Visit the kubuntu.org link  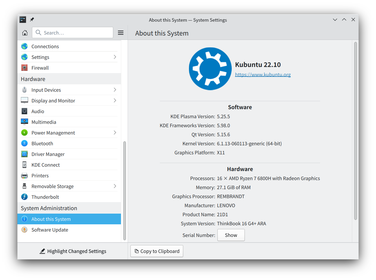263,74
